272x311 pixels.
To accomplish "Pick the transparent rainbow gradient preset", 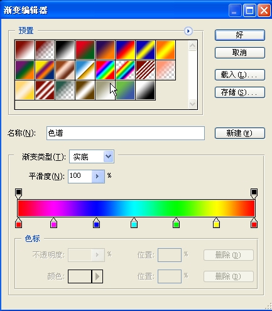I will point(125,70).
